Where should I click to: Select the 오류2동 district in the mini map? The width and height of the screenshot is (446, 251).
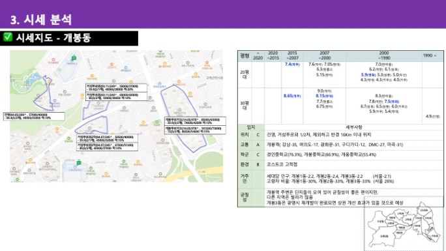click(x=384, y=236)
